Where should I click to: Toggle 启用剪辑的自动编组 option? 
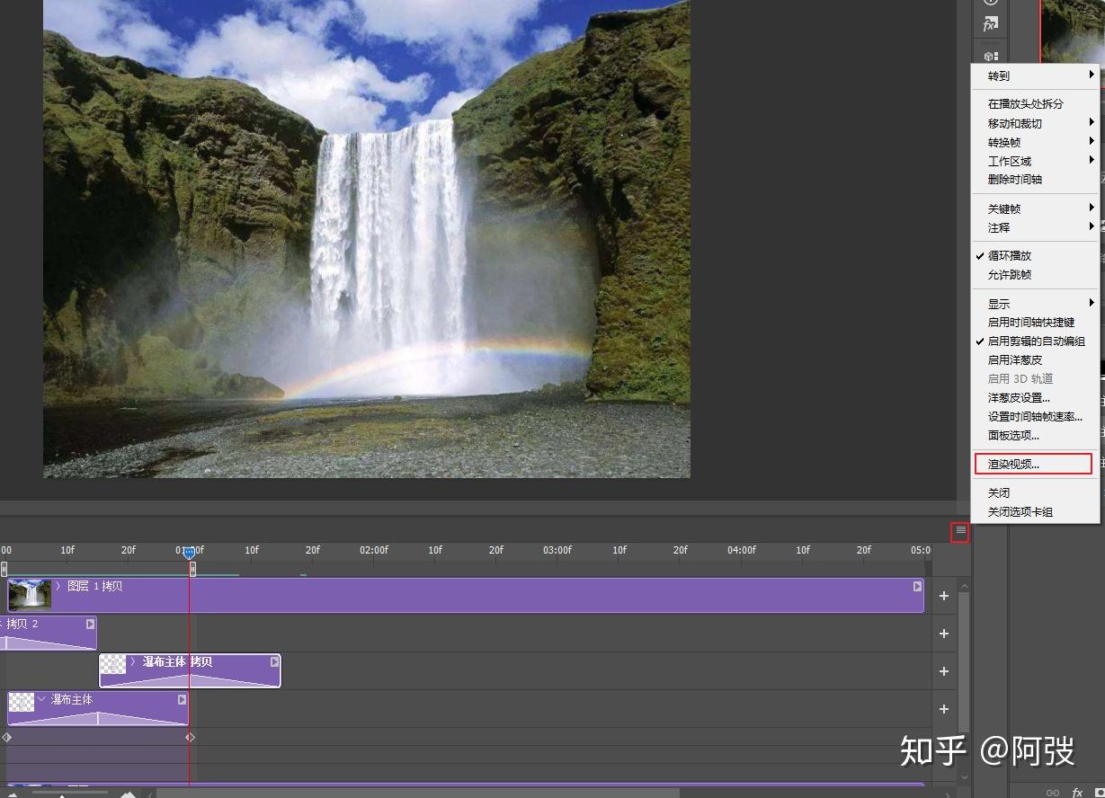click(x=1035, y=341)
